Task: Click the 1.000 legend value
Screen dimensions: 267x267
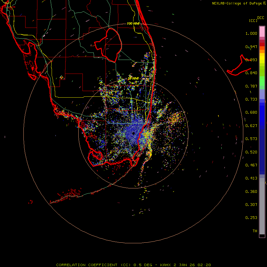Action: [251, 33]
